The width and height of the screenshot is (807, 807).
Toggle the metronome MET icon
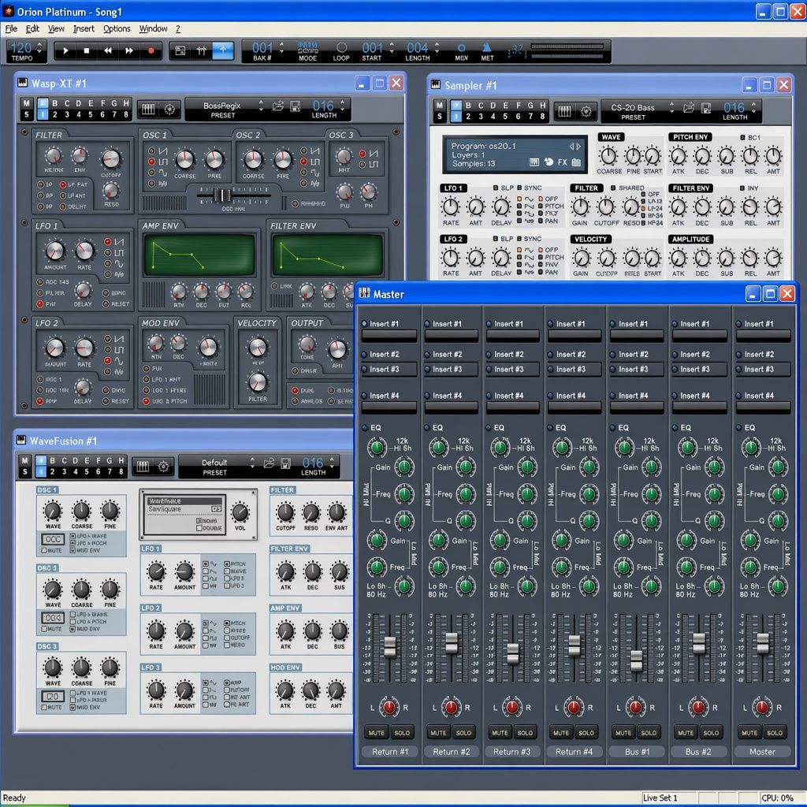coord(486,47)
